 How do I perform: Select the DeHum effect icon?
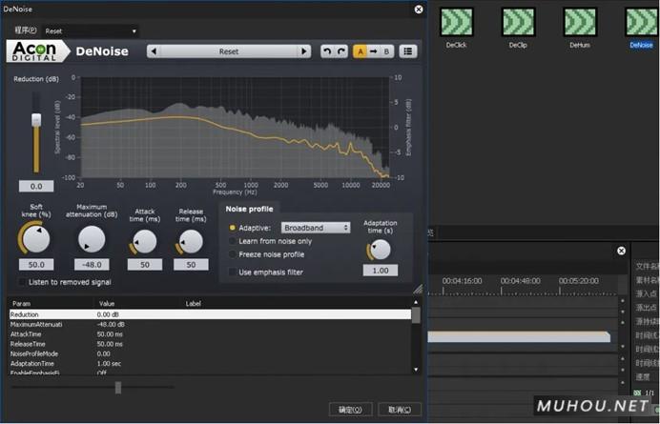point(580,22)
